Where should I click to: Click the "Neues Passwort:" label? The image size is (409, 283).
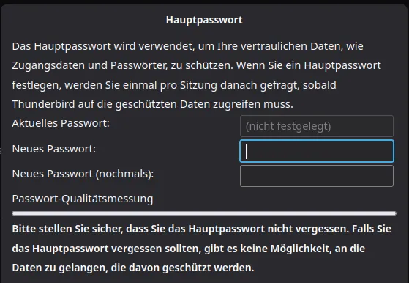pyautogui.click(x=54, y=149)
